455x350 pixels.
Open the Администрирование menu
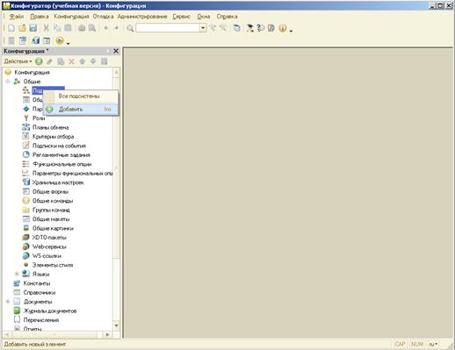(x=142, y=17)
